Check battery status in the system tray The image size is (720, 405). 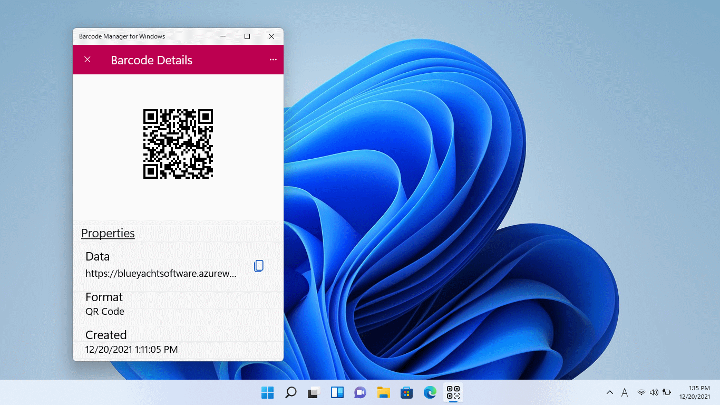pyautogui.click(x=666, y=392)
